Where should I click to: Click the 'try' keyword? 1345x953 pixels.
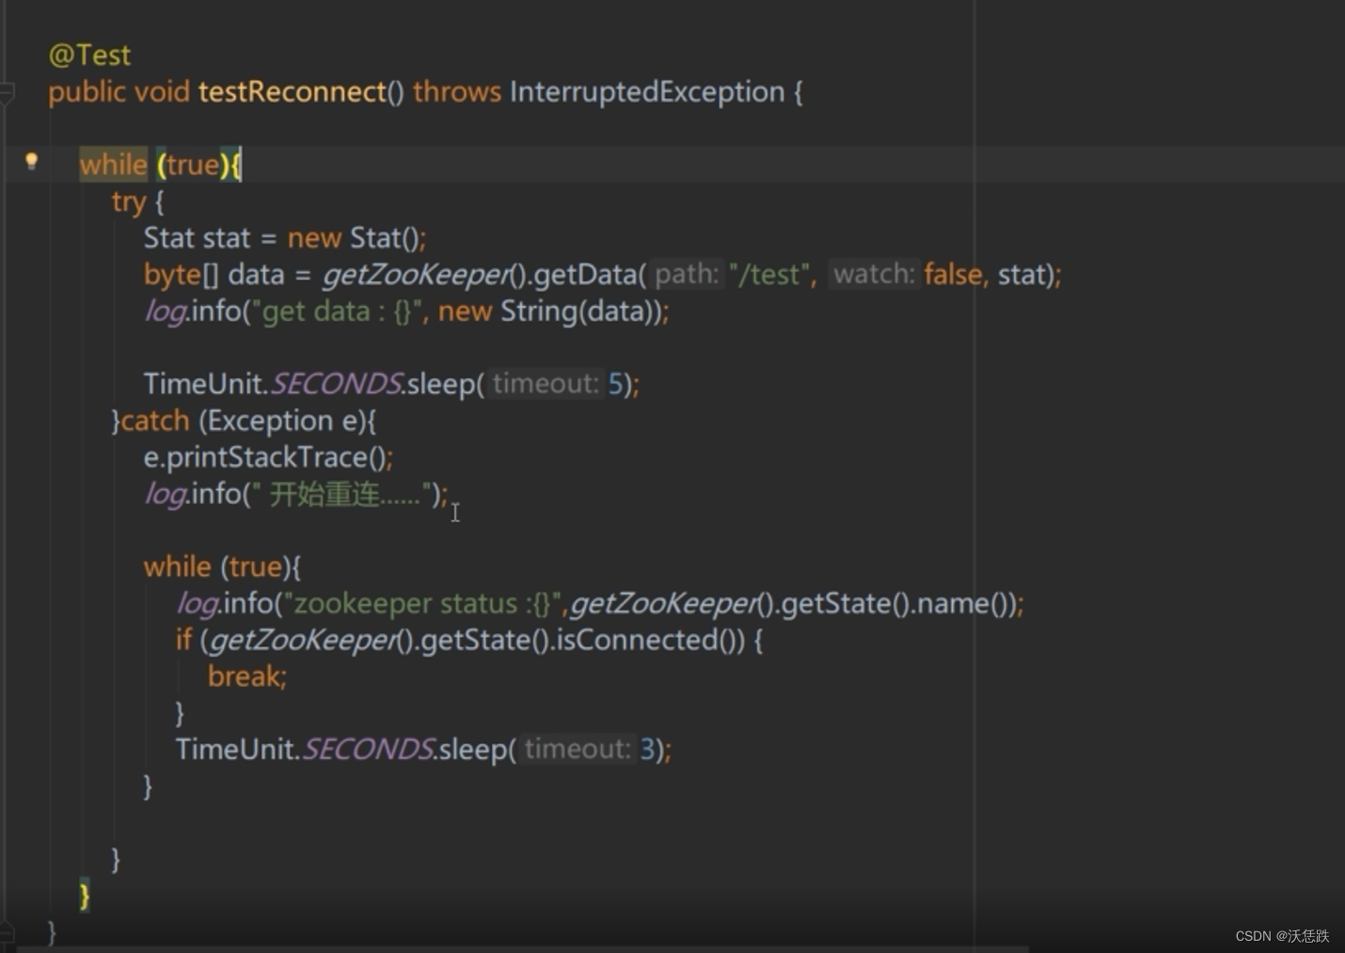pos(129,202)
